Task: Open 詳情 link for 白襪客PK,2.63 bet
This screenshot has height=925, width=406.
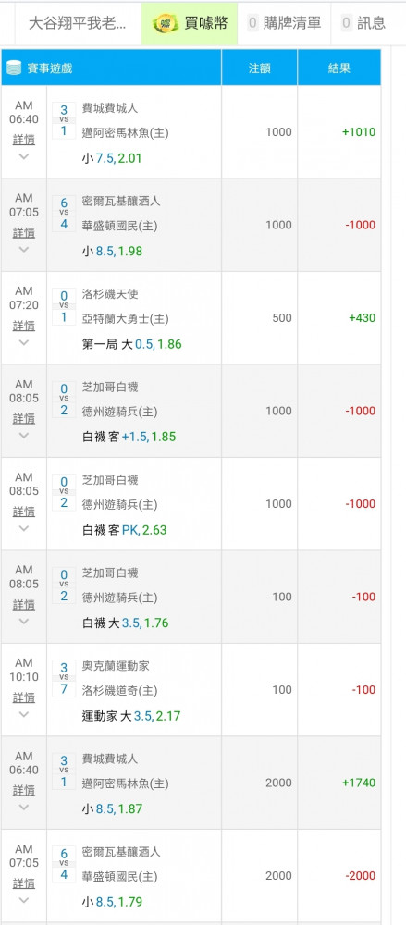Action: 24,512
